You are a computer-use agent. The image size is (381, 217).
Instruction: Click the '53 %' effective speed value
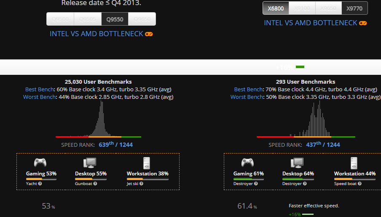point(48,206)
